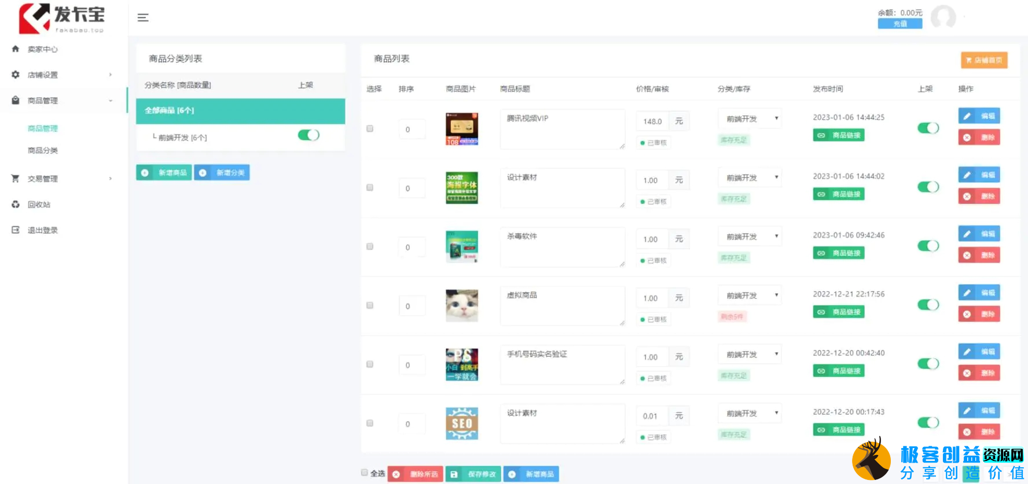This screenshot has width=1028, height=484.
Task: Click the 保存修改 save button
Action: tap(473, 474)
